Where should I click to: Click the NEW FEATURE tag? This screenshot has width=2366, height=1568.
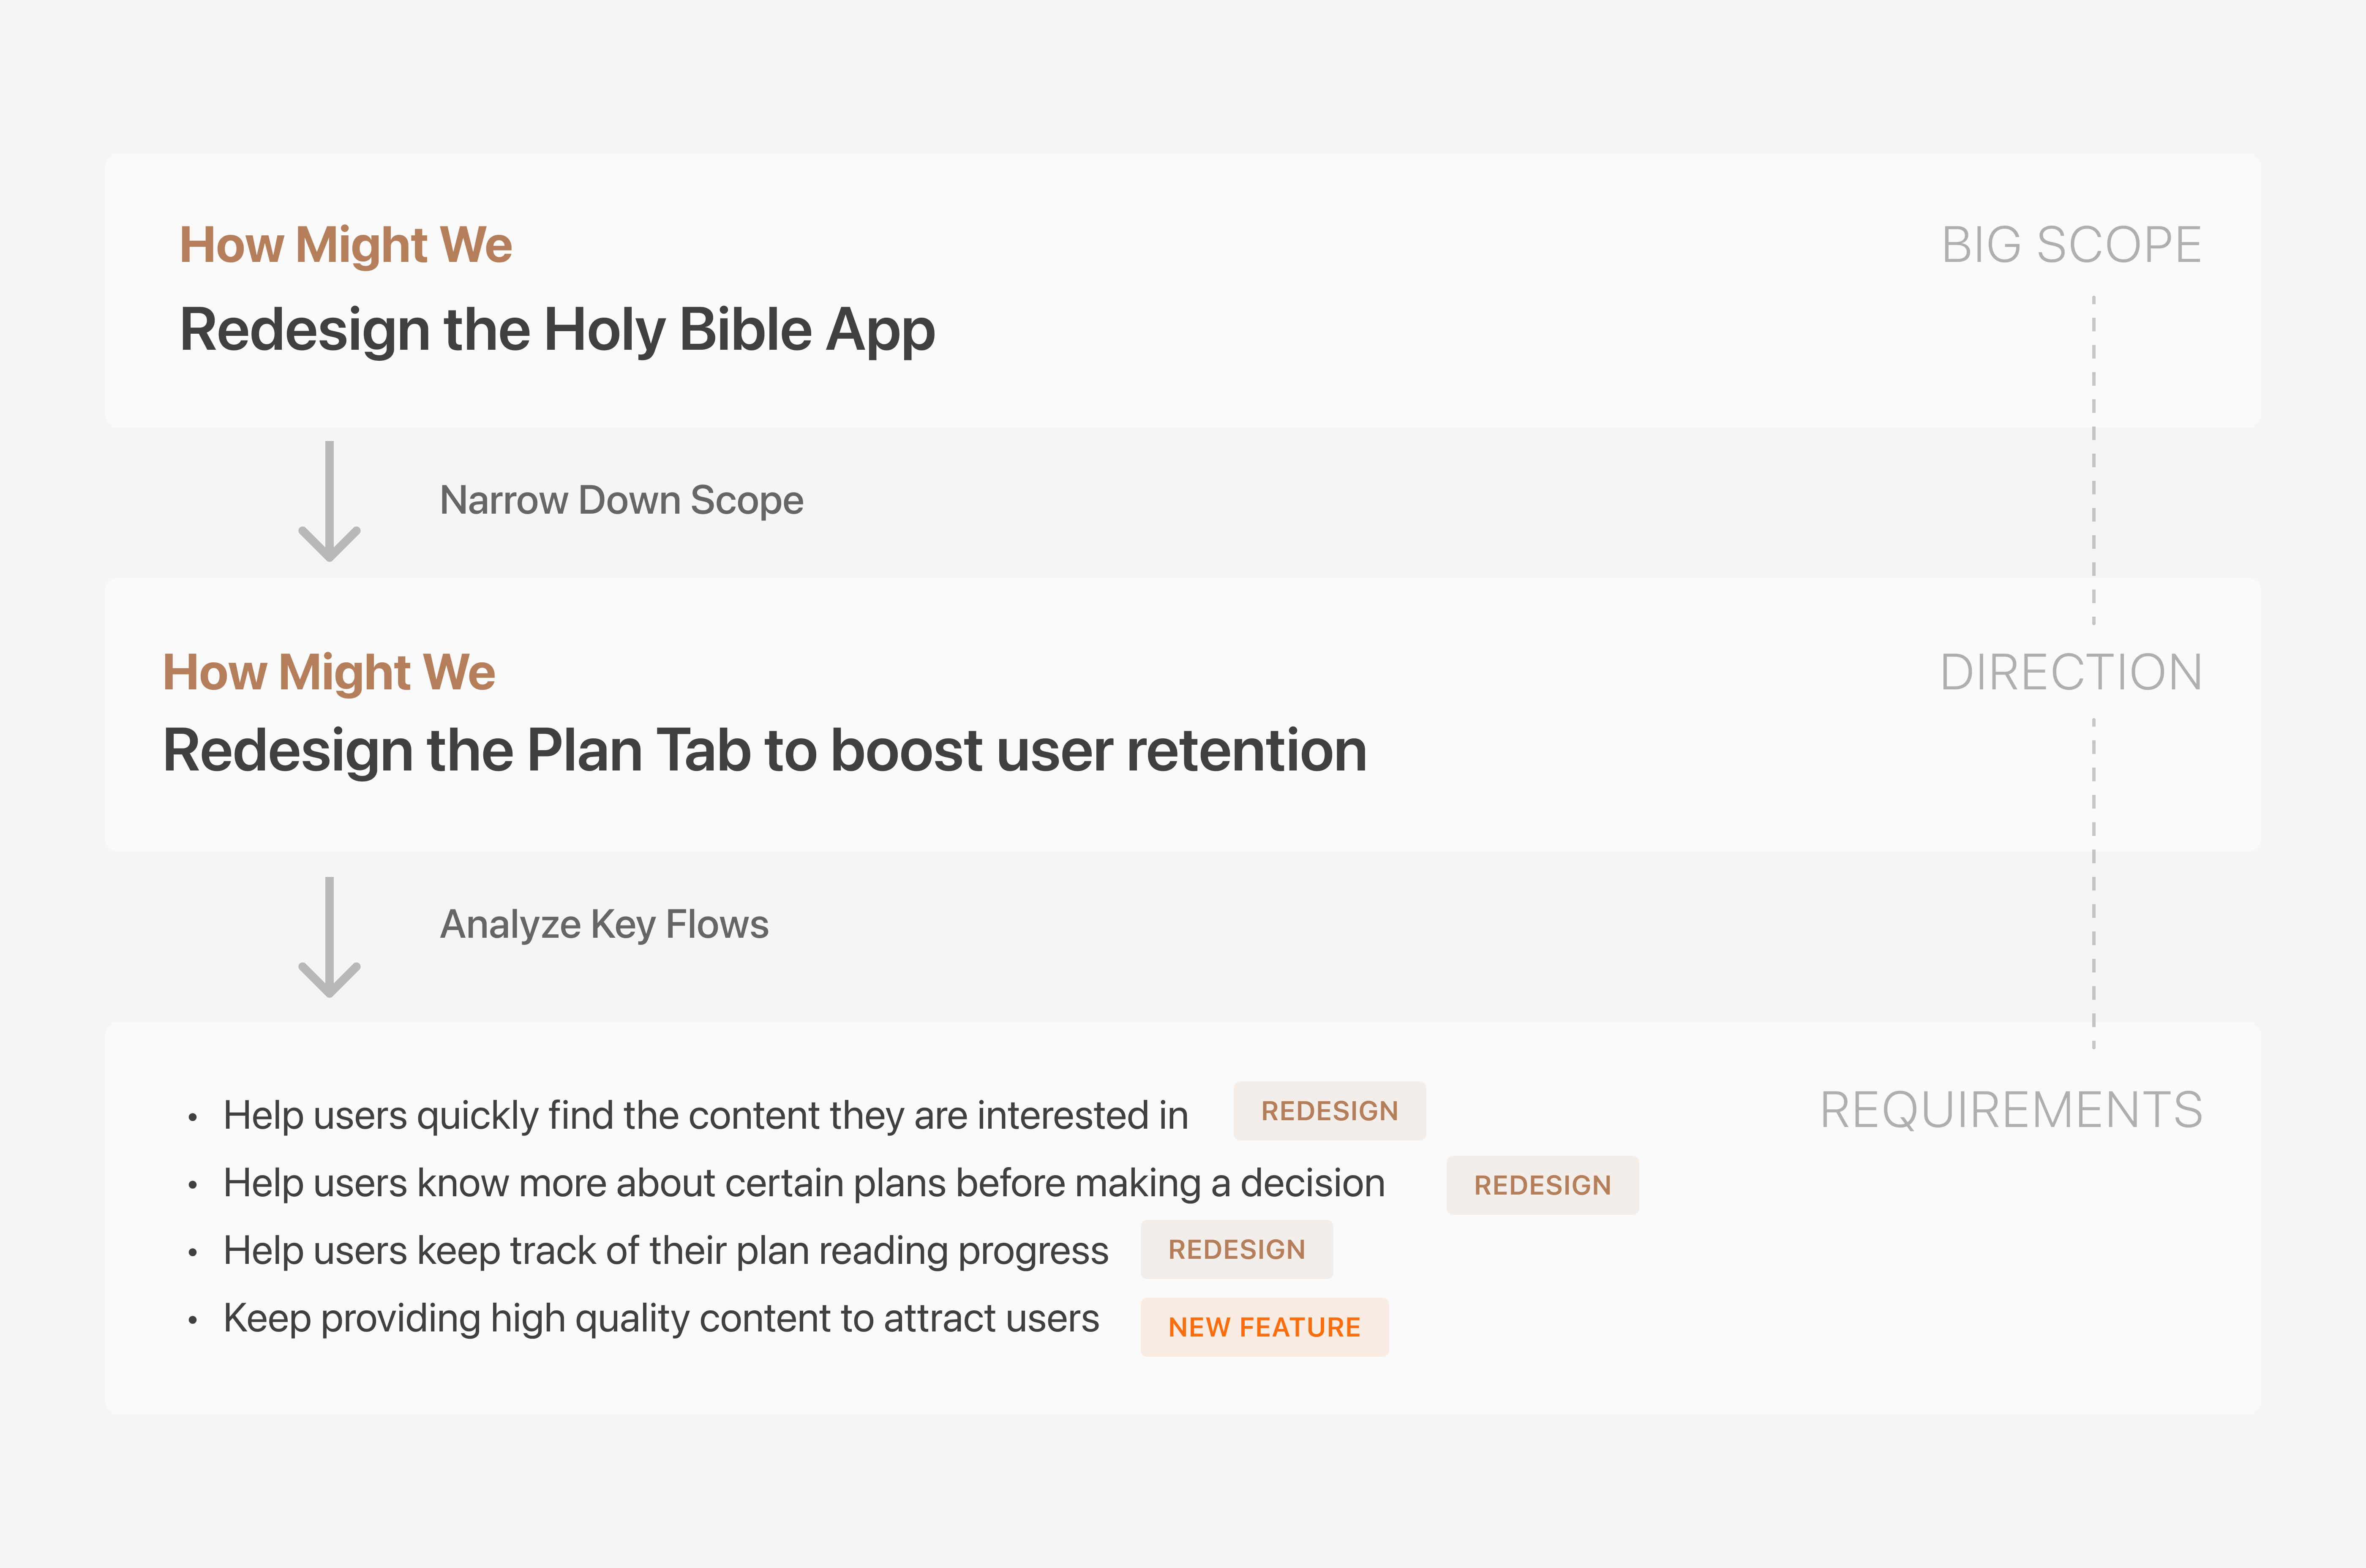(x=1264, y=1327)
